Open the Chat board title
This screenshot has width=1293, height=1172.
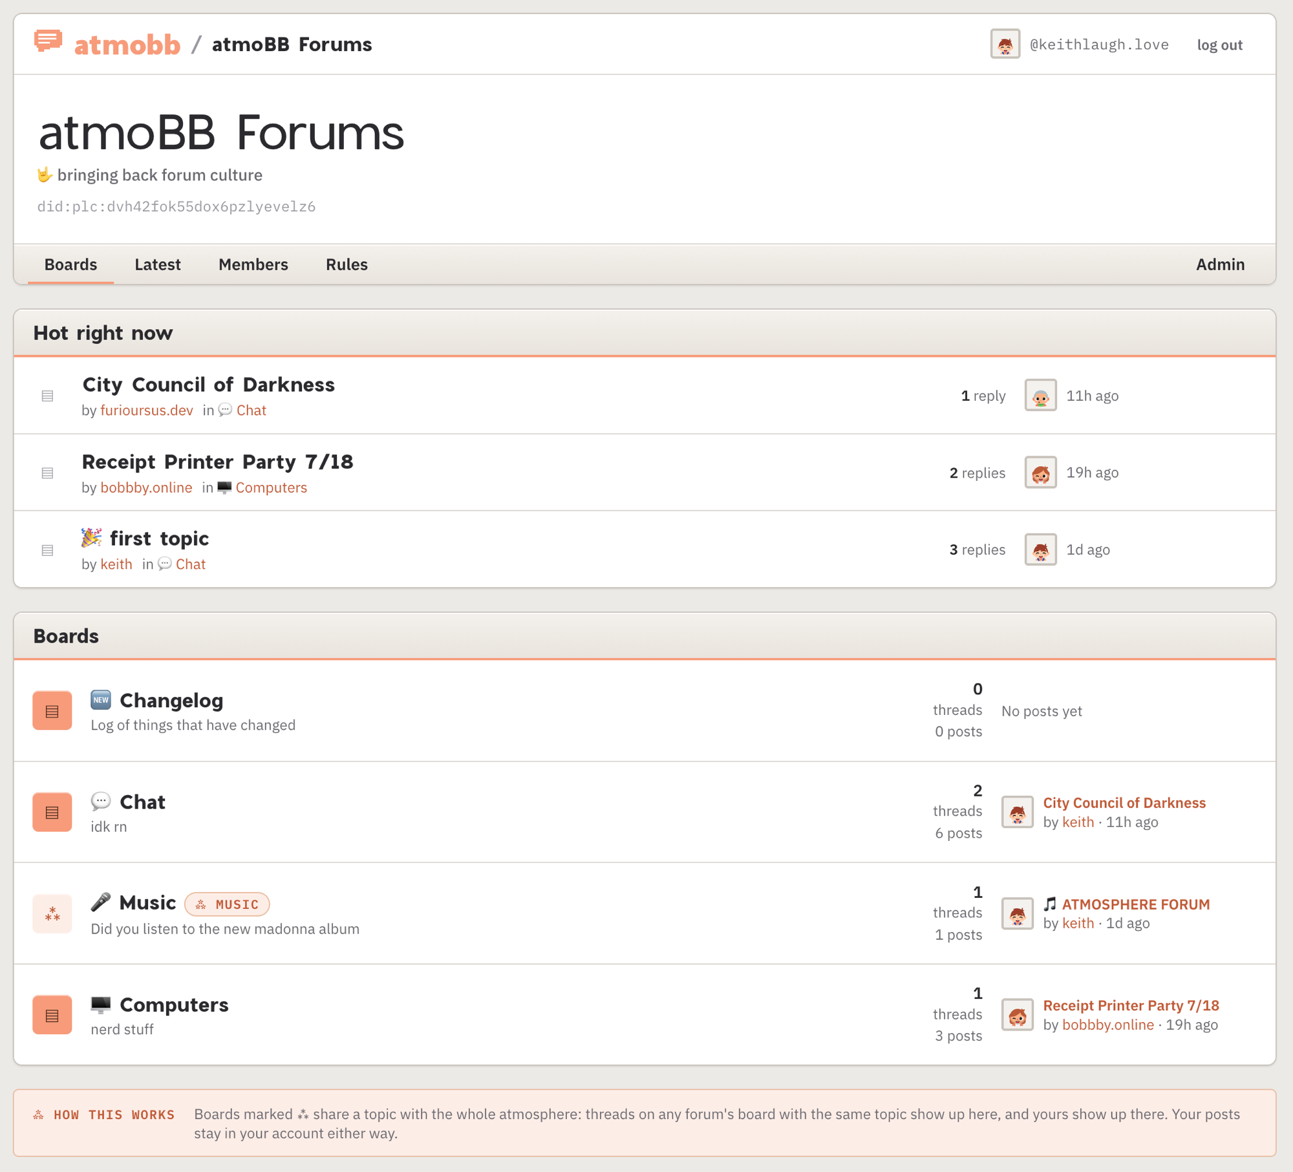[x=143, y=802]
